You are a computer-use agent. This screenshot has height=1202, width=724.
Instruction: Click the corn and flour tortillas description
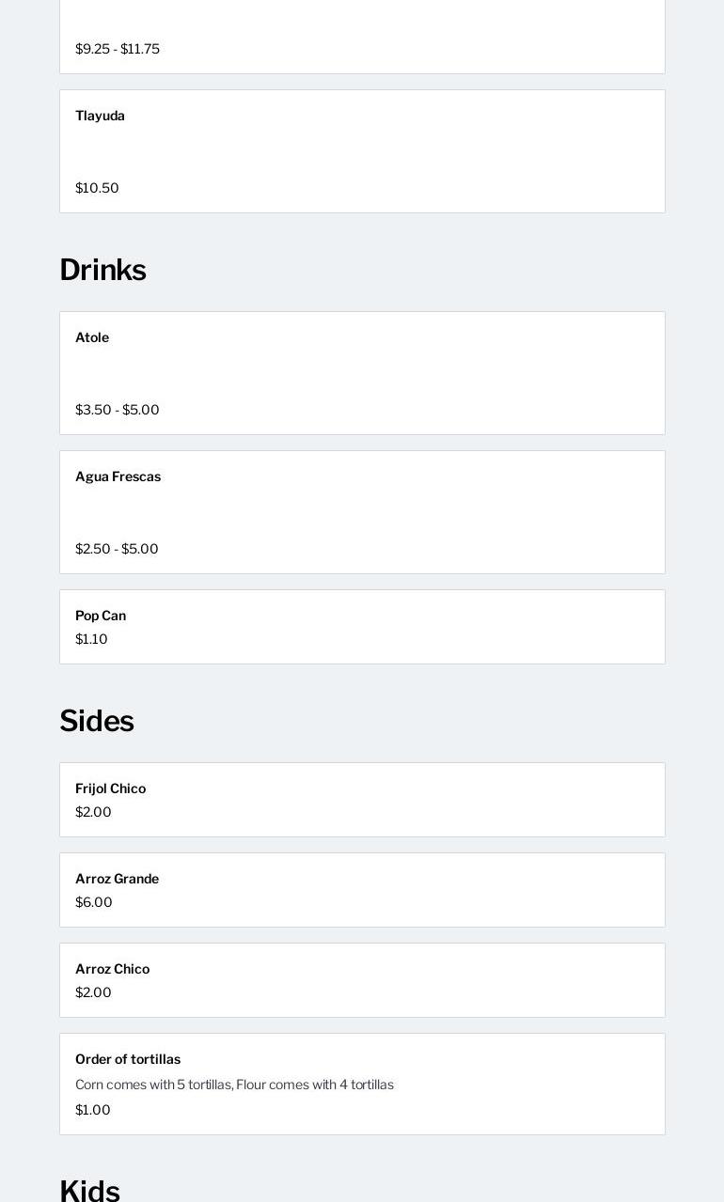coord(234,1085)
